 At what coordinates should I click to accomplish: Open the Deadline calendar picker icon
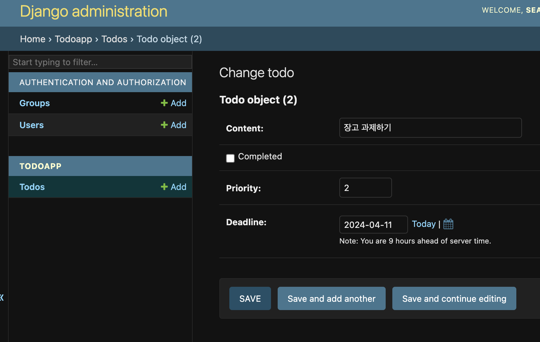click(x=448, y=224)
